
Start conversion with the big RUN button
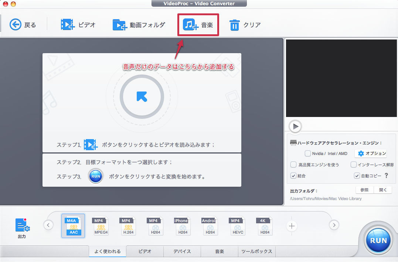pyautogui.click(x=378, y=240)
